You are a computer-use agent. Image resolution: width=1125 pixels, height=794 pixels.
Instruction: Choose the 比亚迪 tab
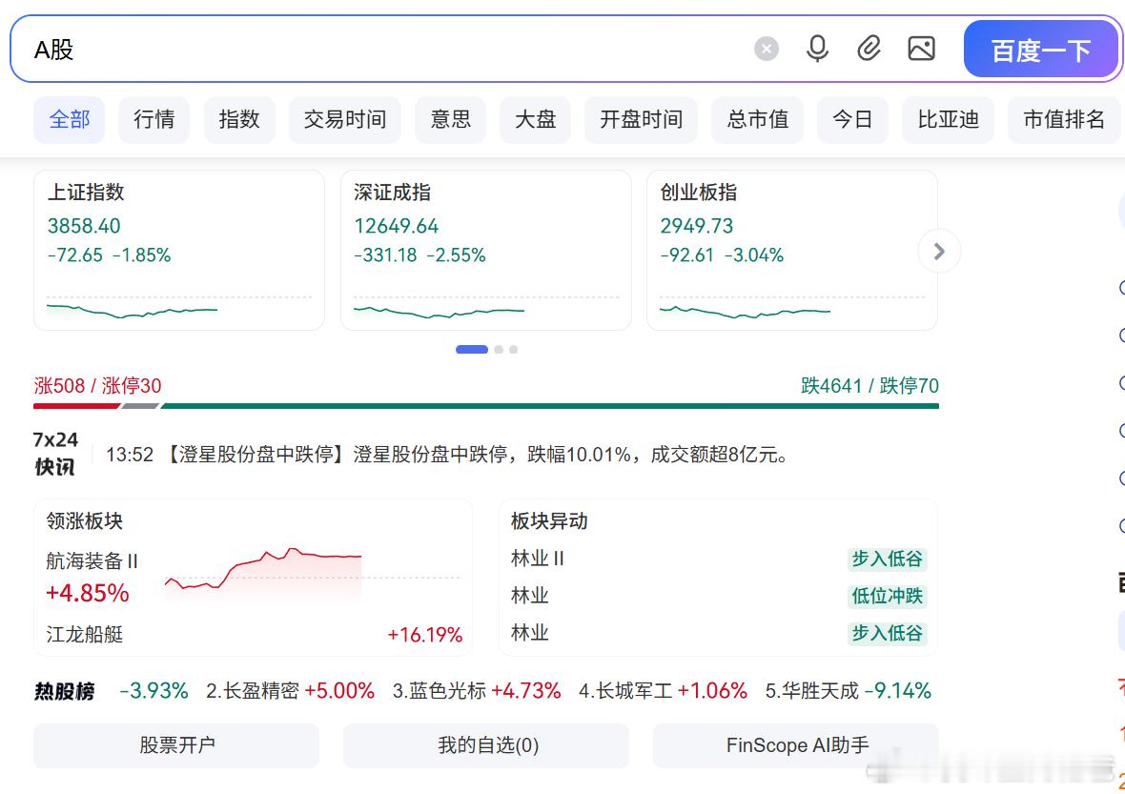(x=949, y=119)
